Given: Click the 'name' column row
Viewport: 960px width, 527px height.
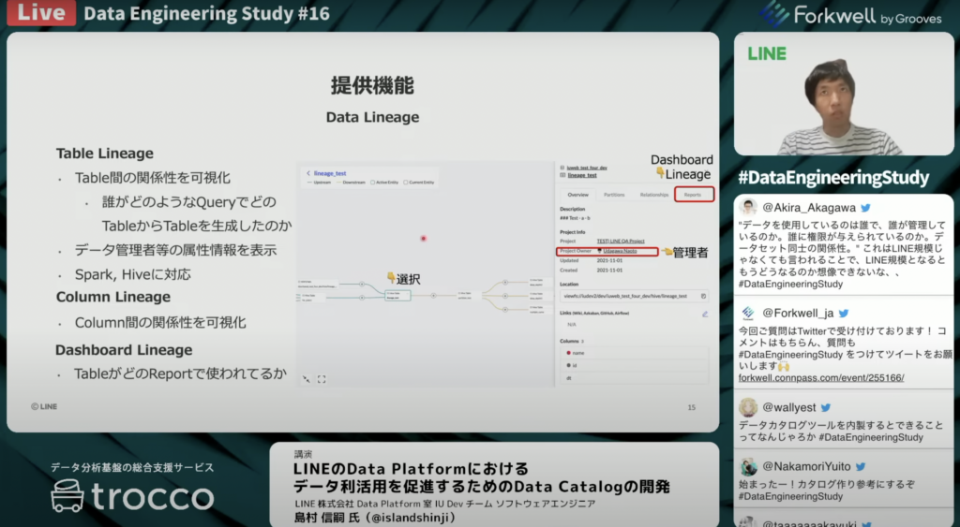Looking at the screenshot, I should coord(577,353).
